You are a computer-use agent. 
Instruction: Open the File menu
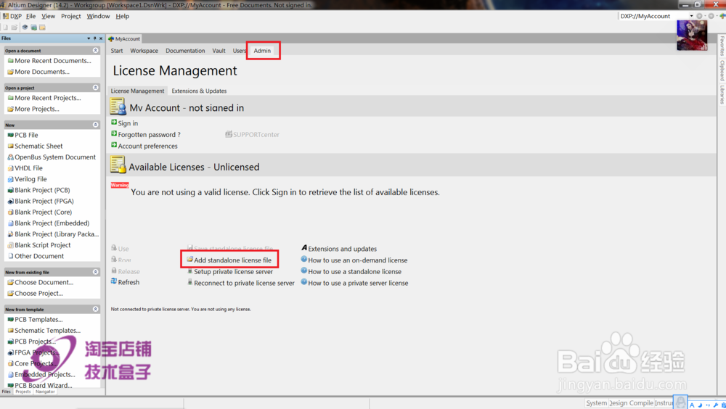coord(31,16)
